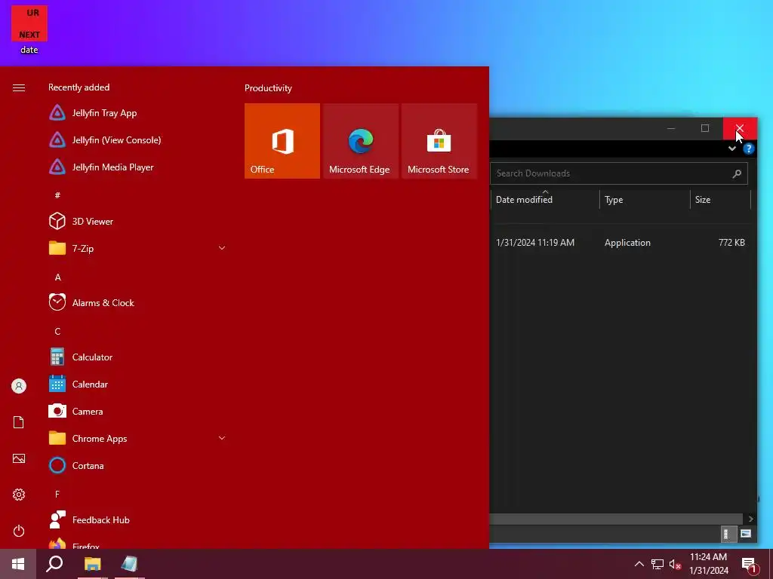Click the Recently added heading
This screenshot has height=579, width=773.
[79, 87]
